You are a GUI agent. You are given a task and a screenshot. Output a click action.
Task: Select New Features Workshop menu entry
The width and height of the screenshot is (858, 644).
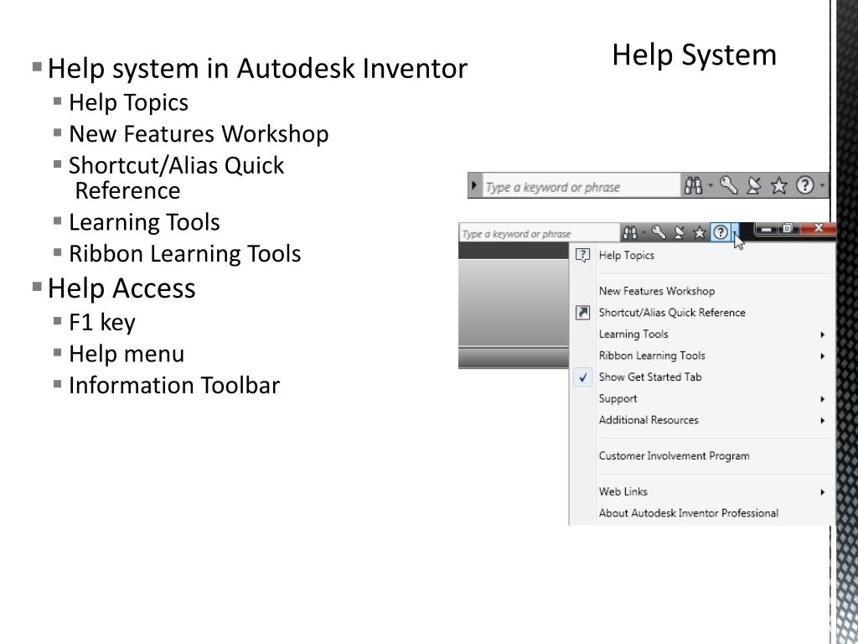pyautogui.click(x=702, y=291)
